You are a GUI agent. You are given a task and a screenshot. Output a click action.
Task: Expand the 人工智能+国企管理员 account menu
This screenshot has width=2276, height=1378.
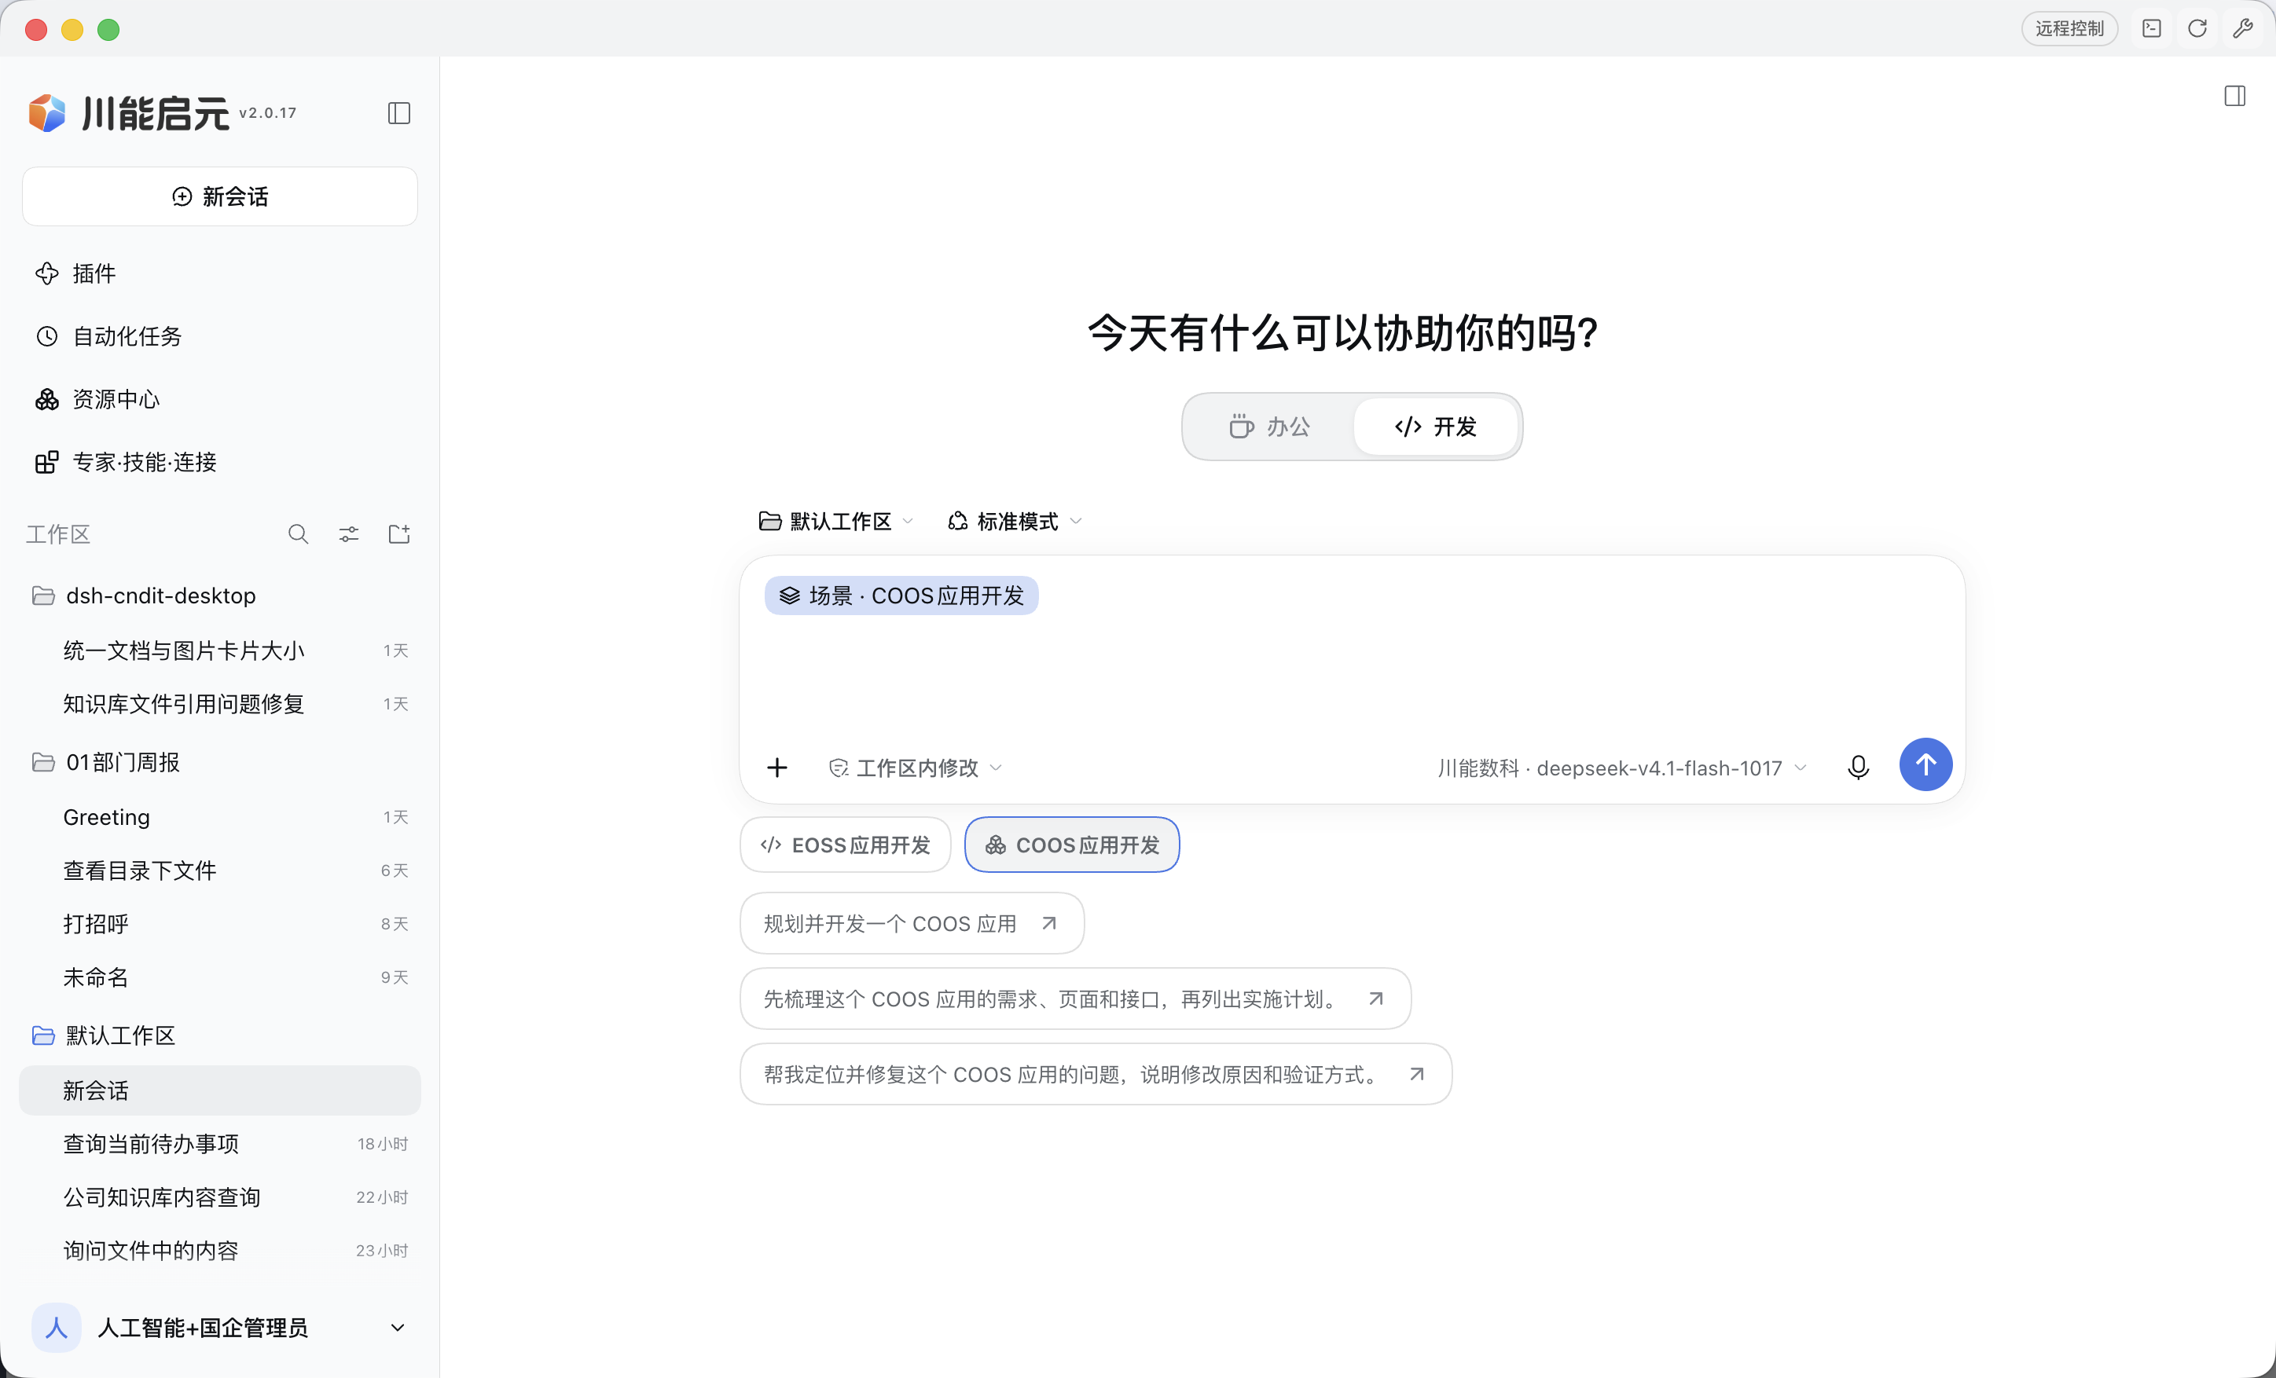pos(220,1327)
